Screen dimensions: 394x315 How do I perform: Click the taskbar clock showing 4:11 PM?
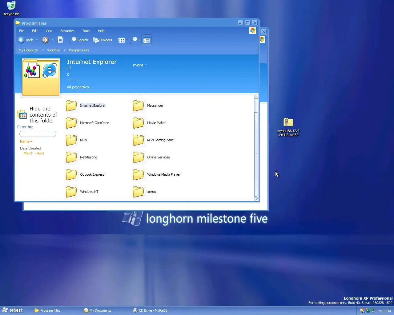pyautogui.click(x=384, y=311)
